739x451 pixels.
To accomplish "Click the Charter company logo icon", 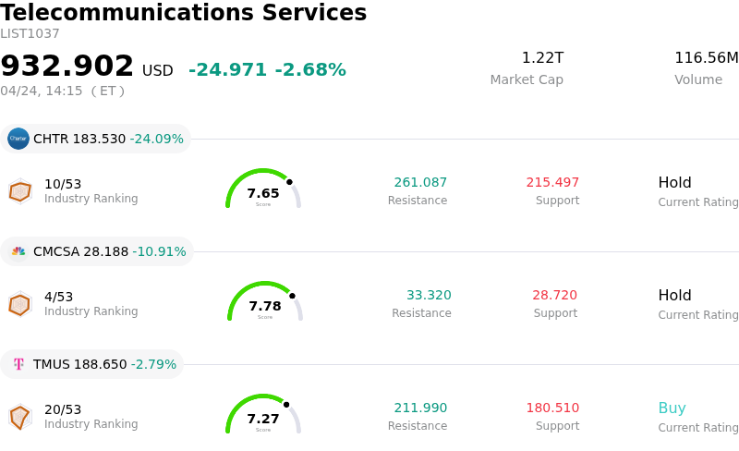I will (18, 139).
